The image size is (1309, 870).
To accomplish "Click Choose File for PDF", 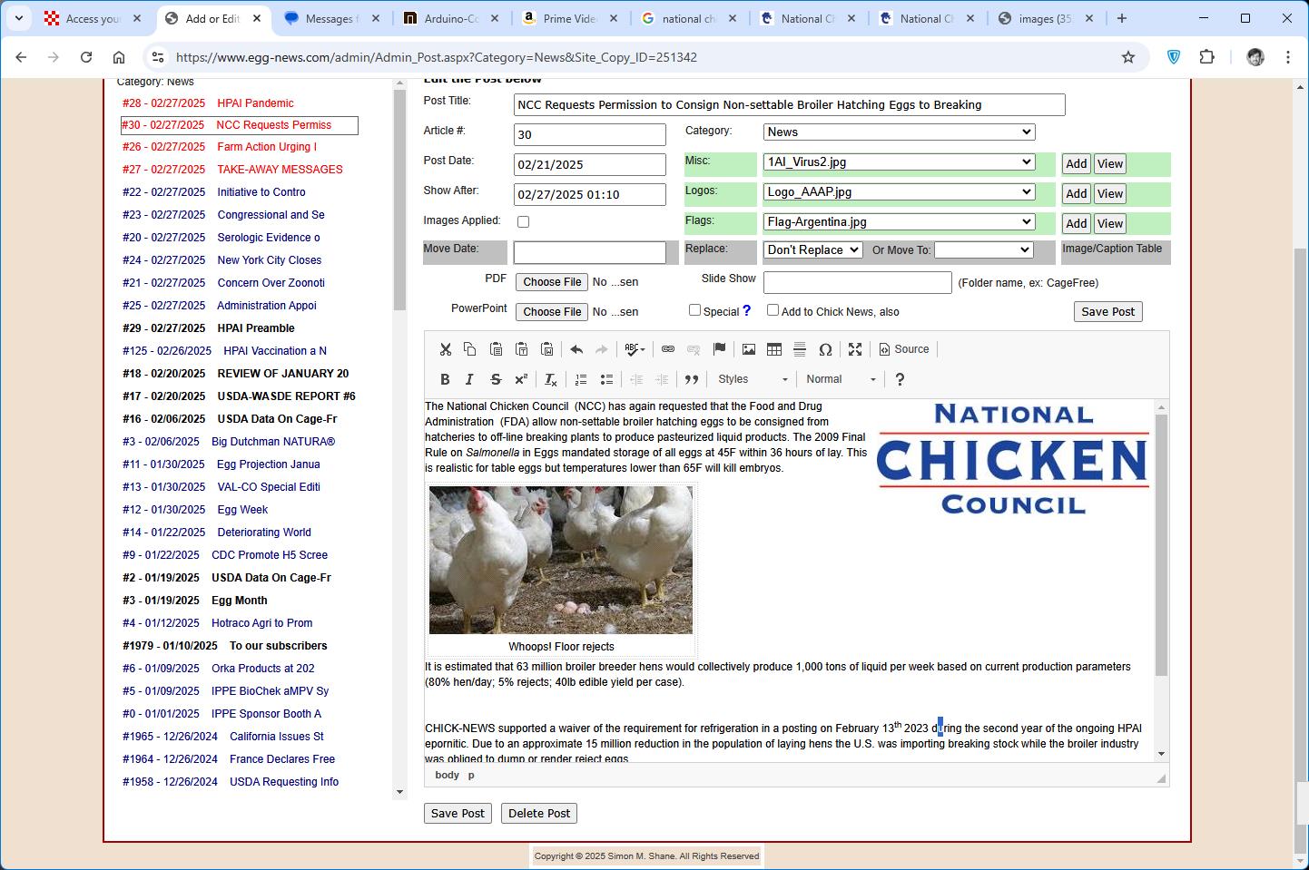I will click(552, 282).
